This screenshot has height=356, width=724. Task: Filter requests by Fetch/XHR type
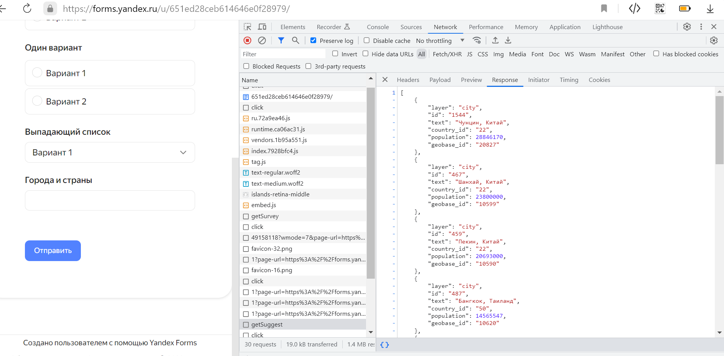point(447,54)
